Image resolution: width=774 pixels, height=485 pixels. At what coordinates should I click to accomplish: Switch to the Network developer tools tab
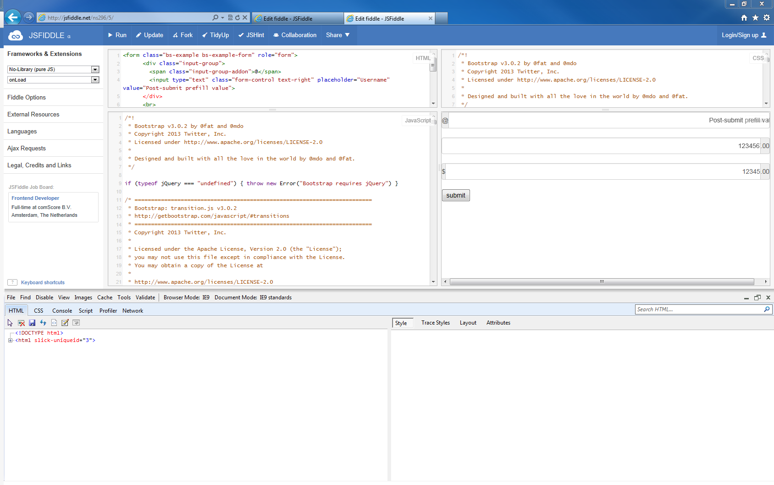133,311
